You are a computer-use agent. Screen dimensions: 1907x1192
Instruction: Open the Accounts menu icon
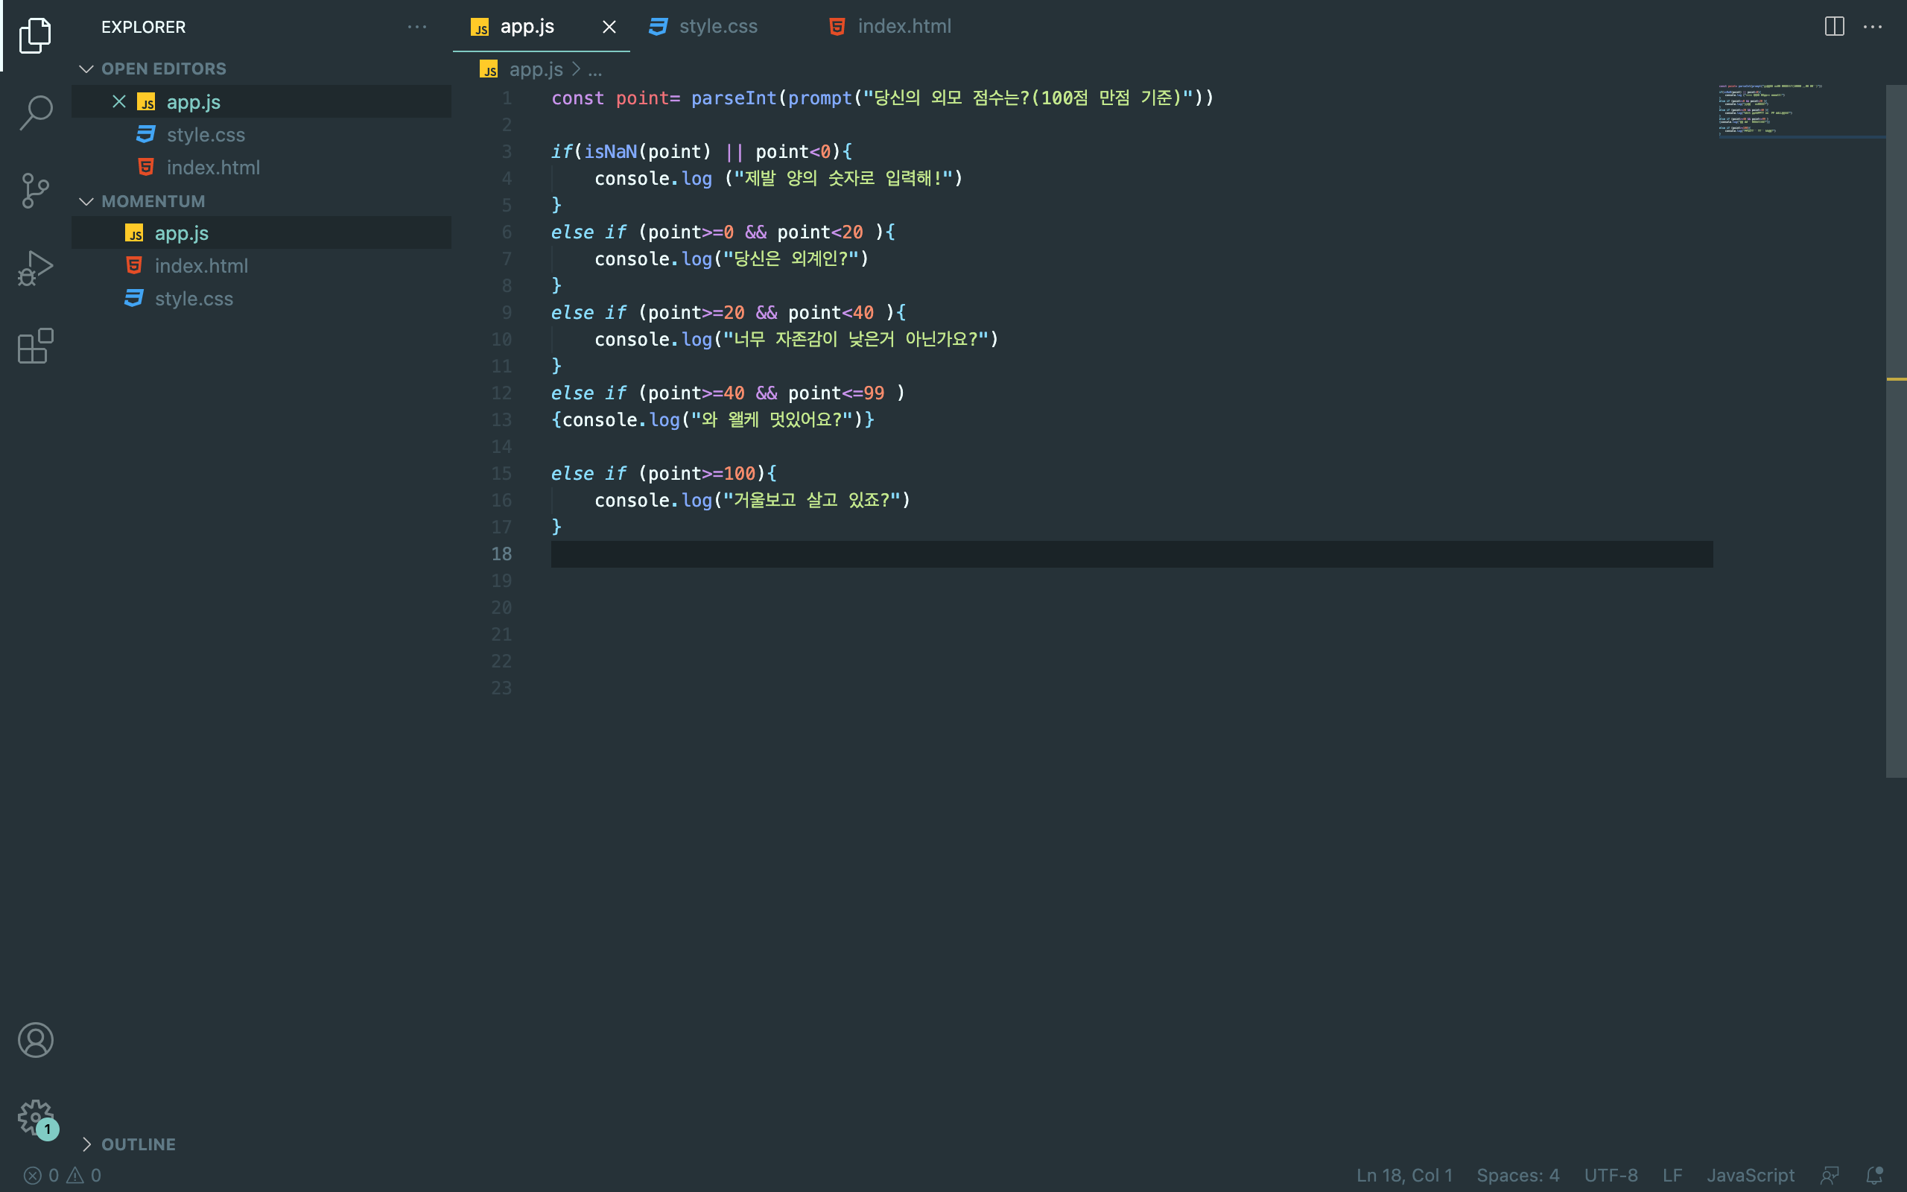36,1040
